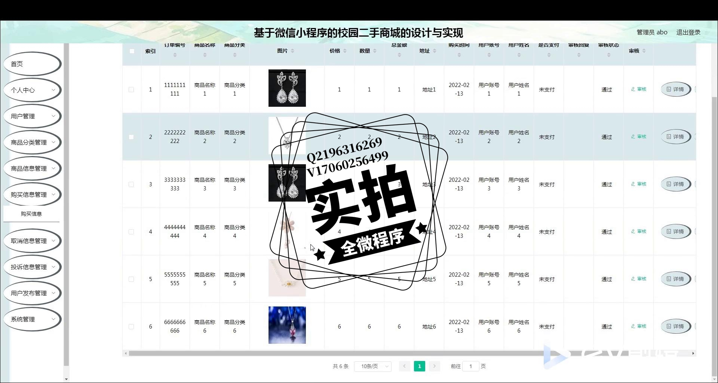
Task: Sort by 数量 column sort icon
Action: (375, 51)
